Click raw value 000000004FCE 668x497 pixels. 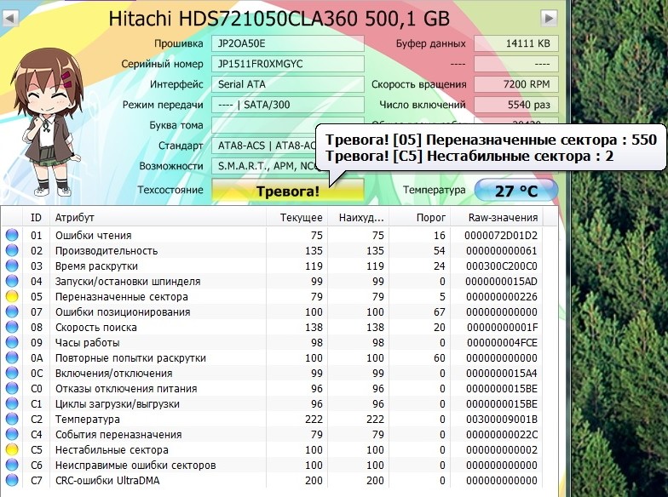tap(502, 342)
